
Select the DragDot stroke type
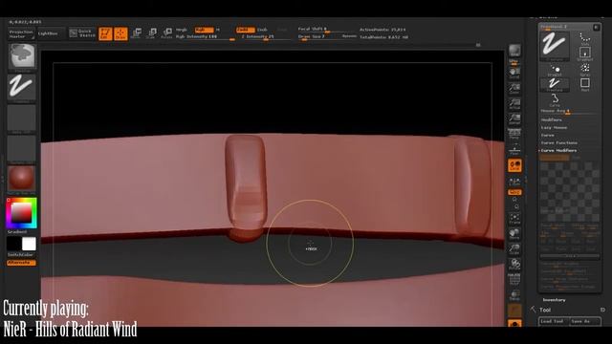point(555,70)
